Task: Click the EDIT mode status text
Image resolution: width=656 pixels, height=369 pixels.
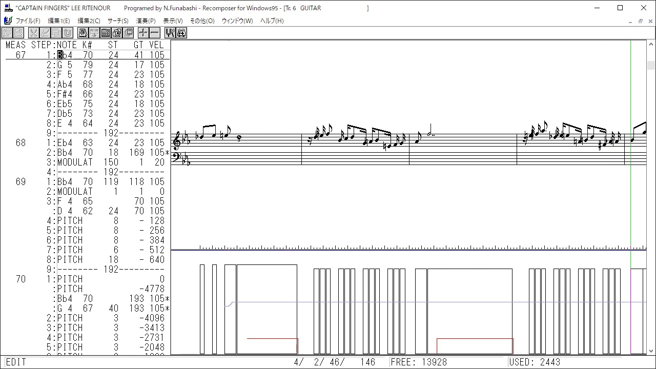Action: click(x=16, y=362)
